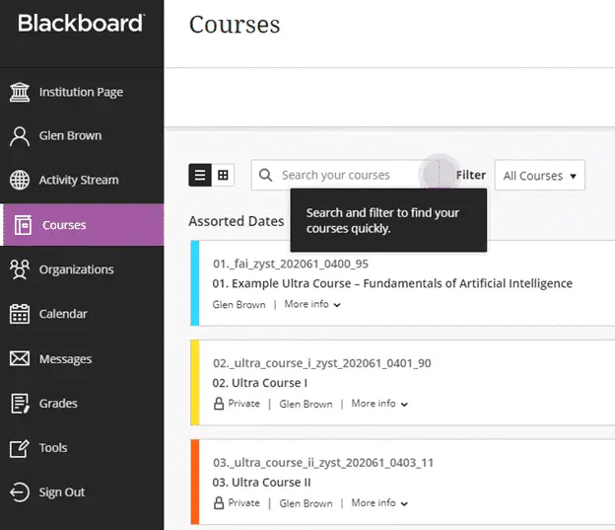Screen dimensions: 615x530
Task: Open Activity Stream globe icon
Action: (x=20, y=180)
